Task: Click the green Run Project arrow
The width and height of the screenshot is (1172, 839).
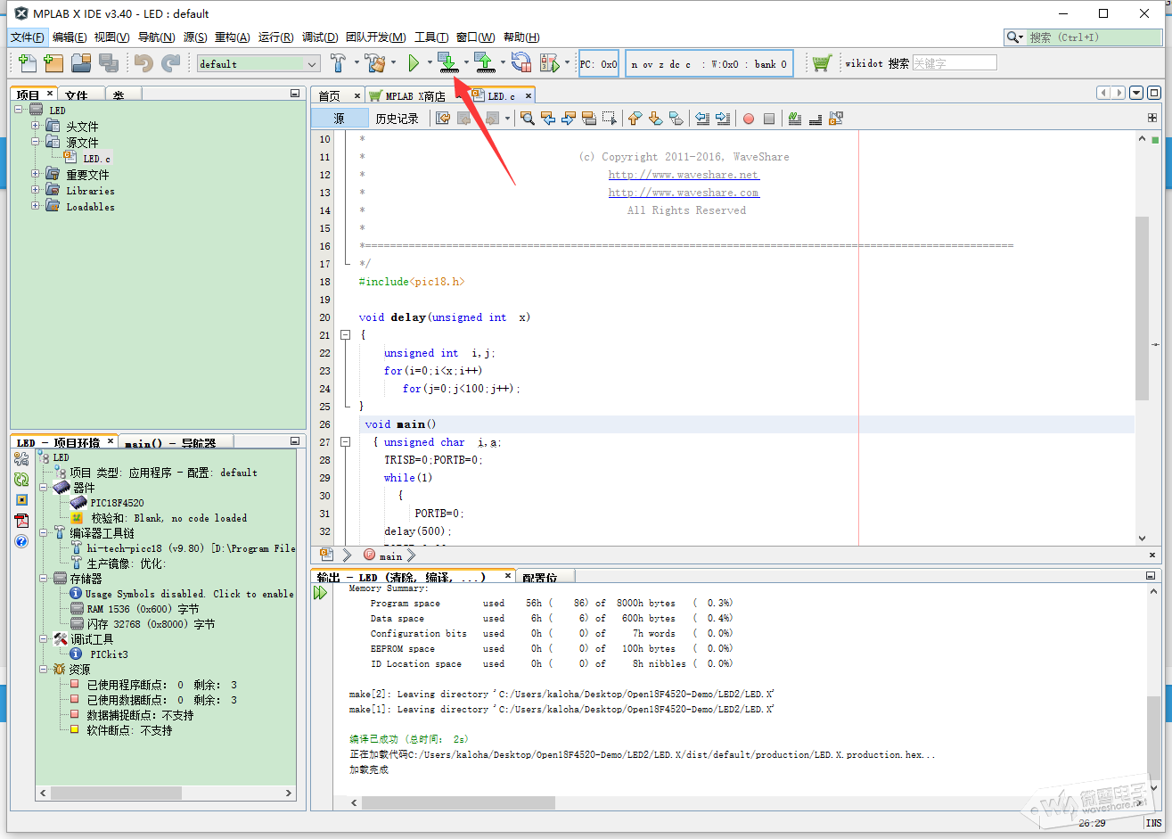Action: pyautogui.click(x=414, y=63)
